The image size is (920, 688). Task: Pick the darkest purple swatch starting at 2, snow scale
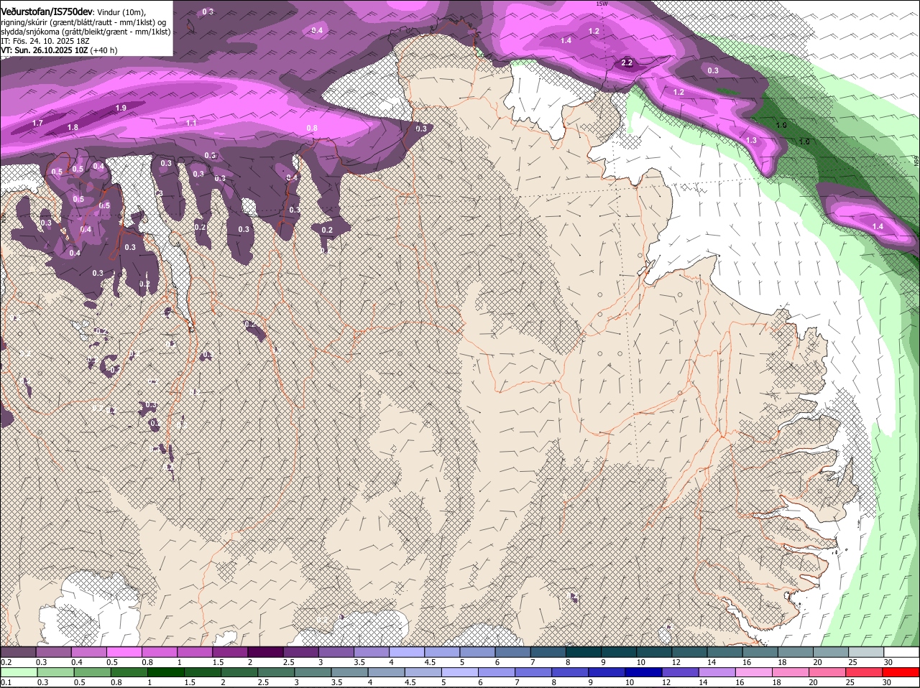pyautogui.click(x=267, y=652)
